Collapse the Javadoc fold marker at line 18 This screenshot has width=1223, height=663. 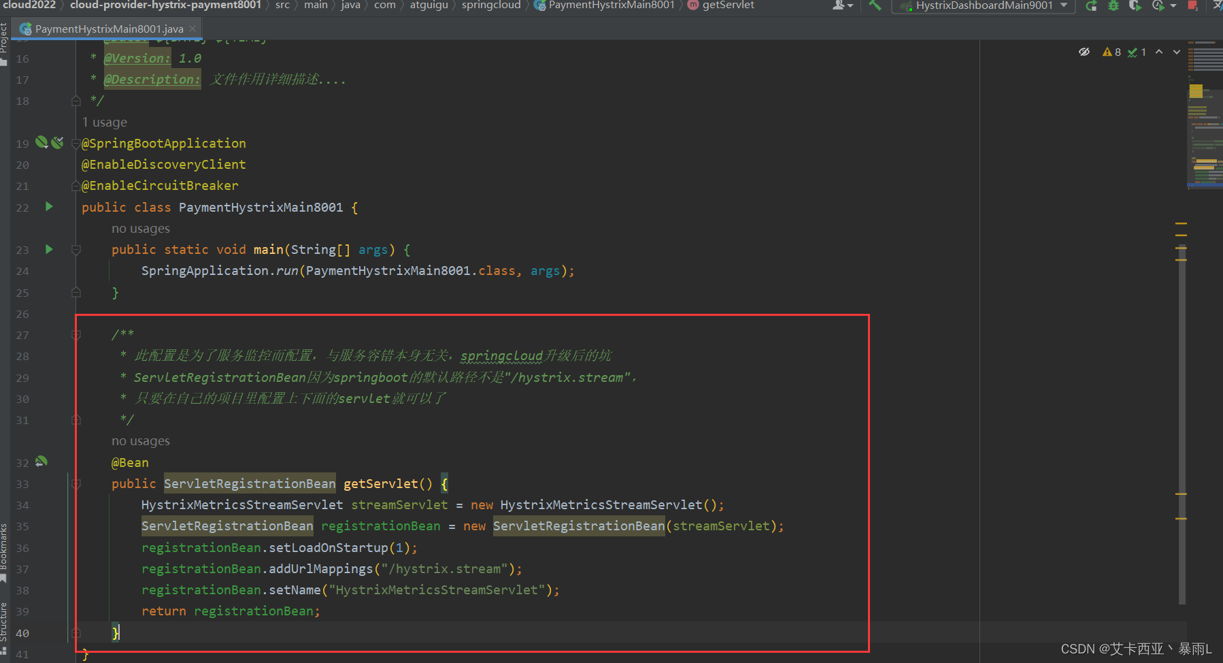coord(76,101)
